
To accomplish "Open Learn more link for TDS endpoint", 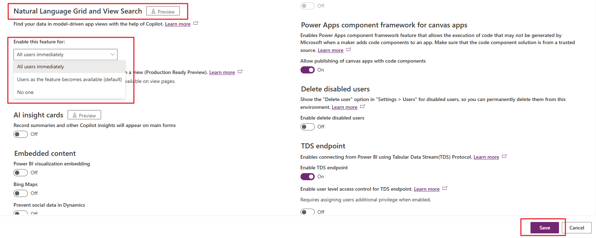I will 486,157.
